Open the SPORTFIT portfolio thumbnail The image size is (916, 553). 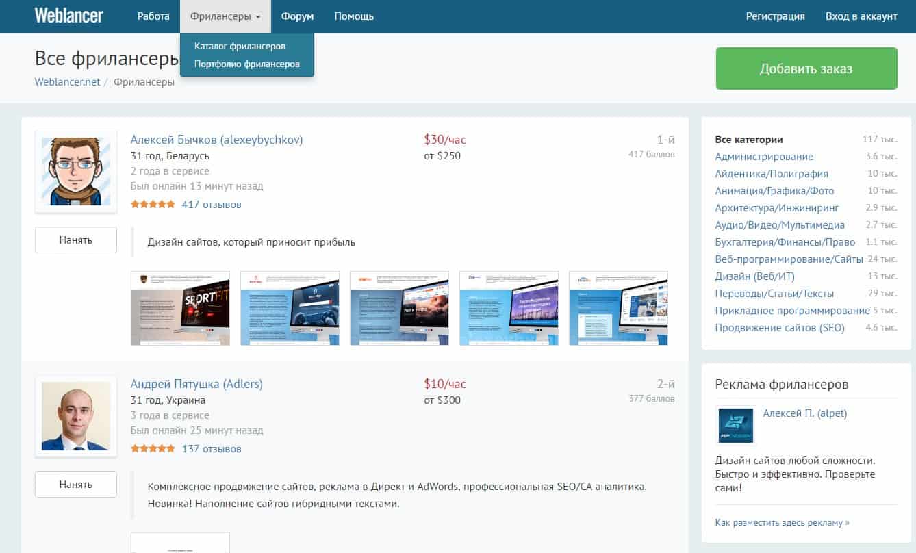pos(180,308)
